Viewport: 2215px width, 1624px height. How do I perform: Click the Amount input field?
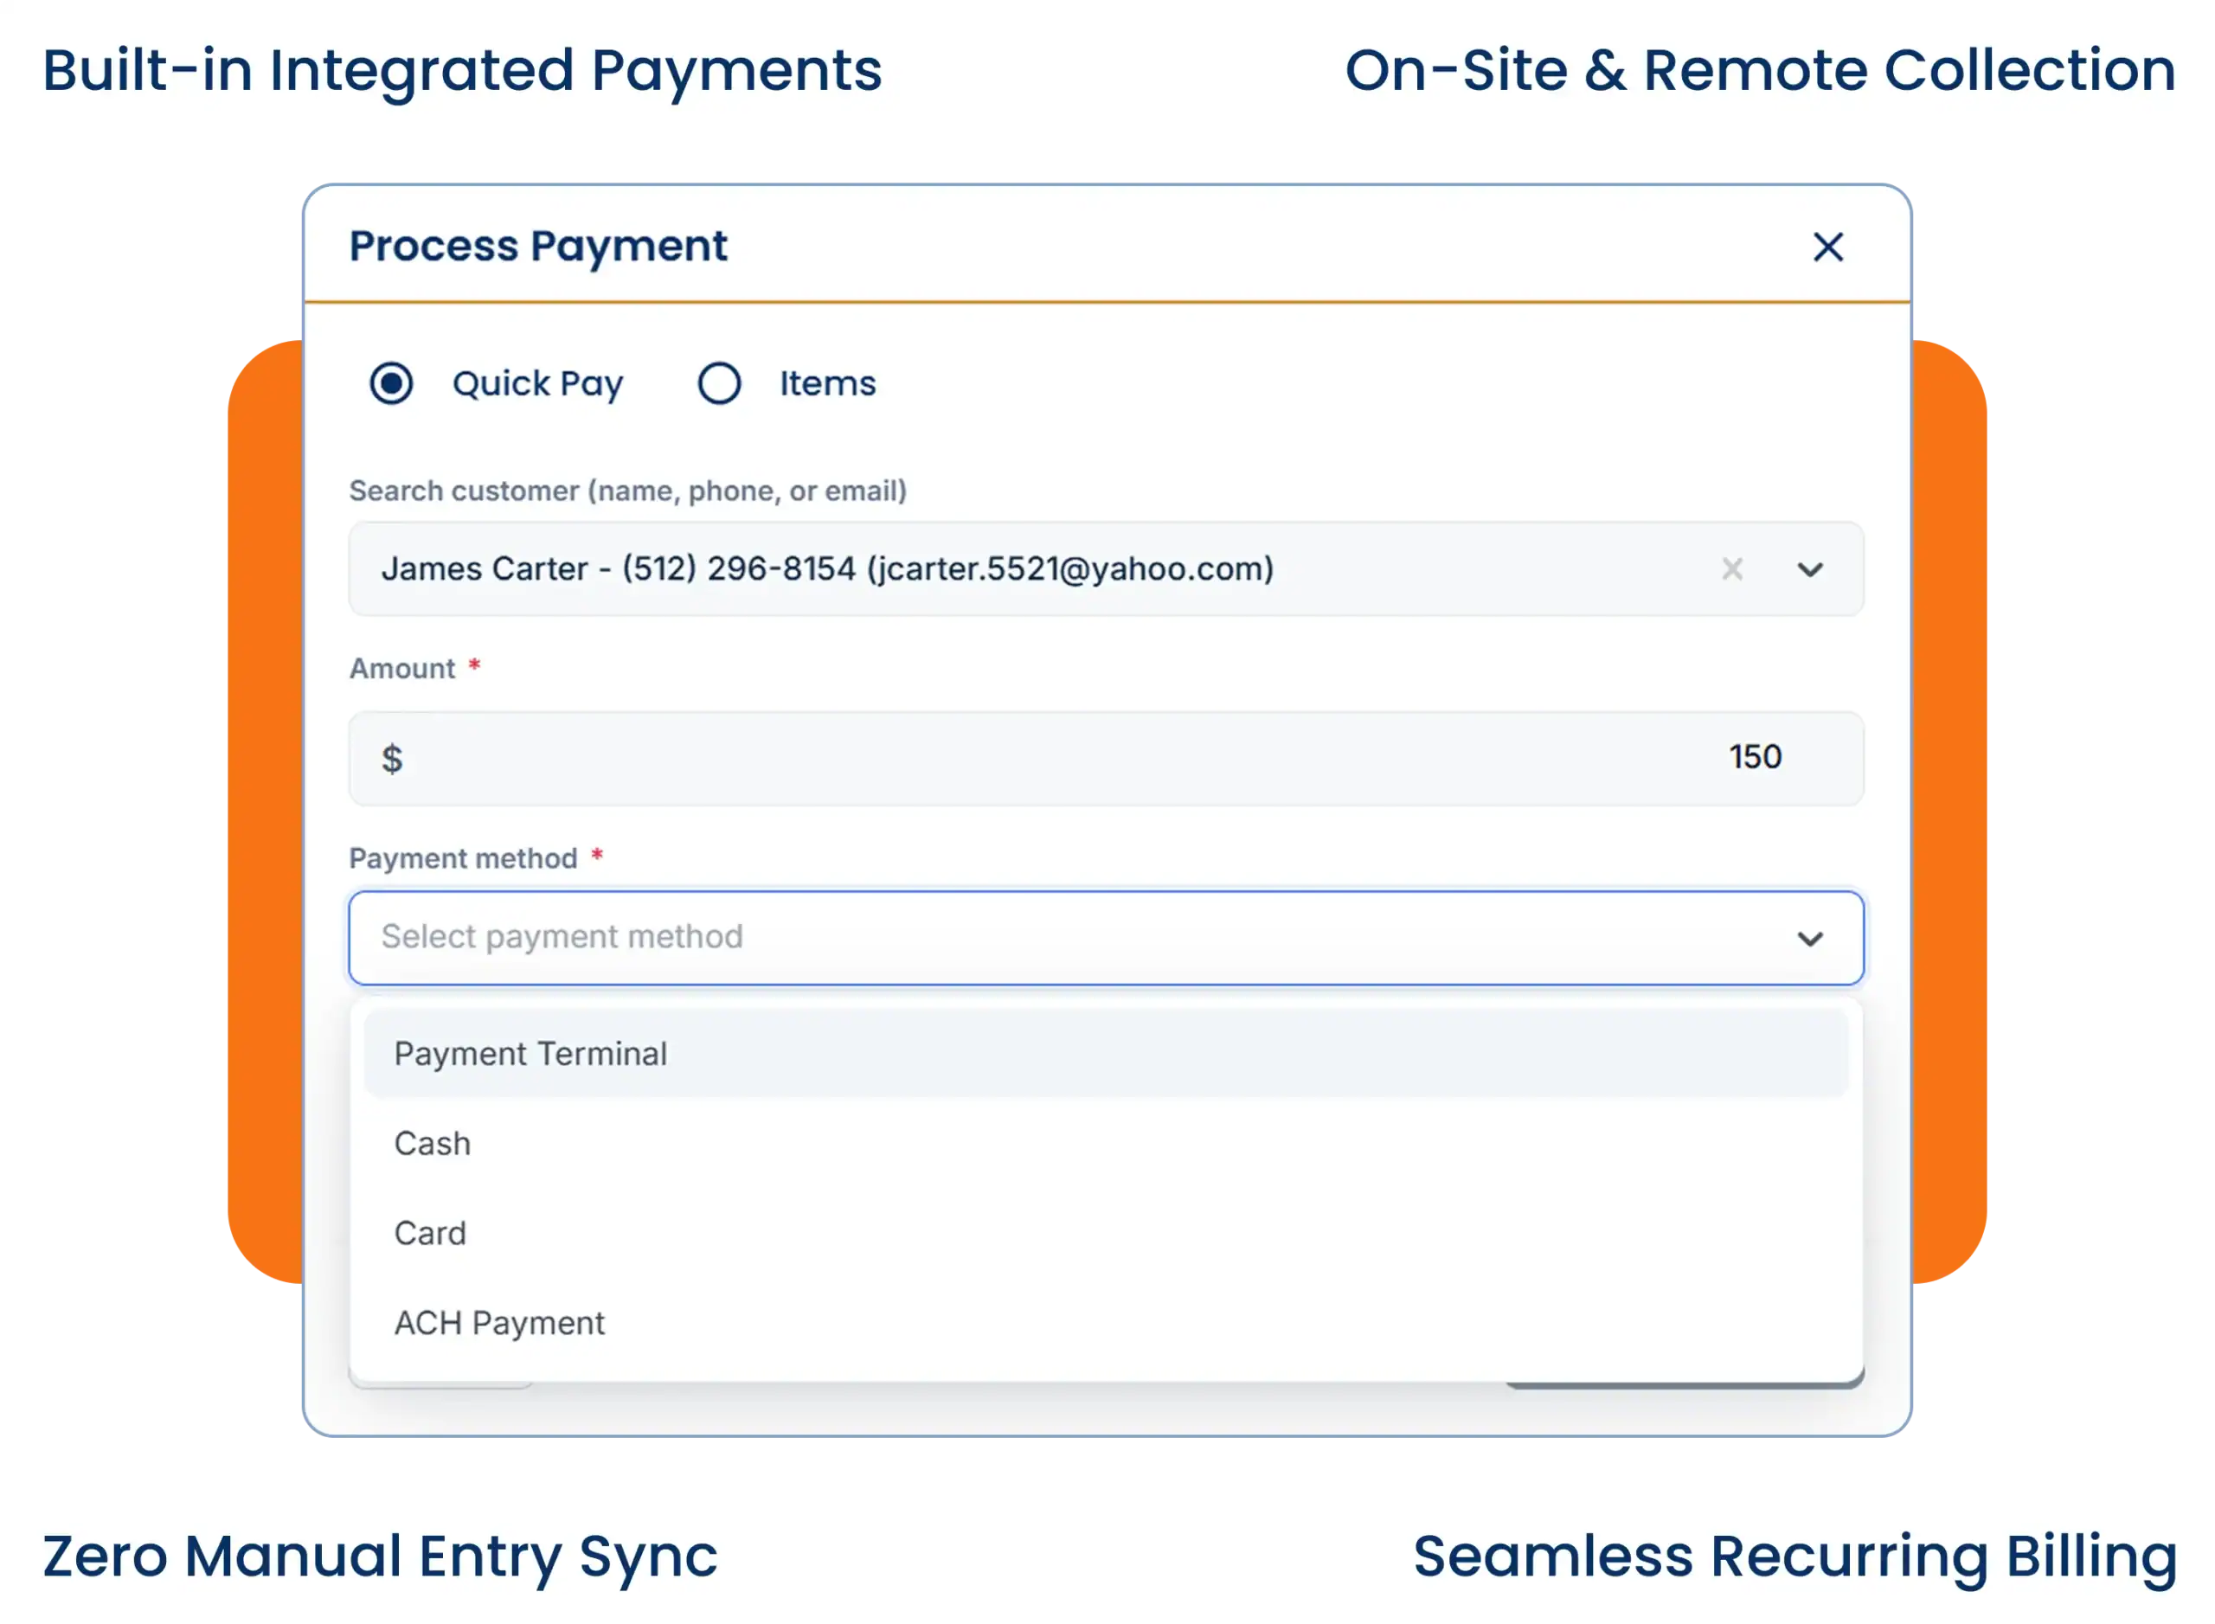[1106, 759]
